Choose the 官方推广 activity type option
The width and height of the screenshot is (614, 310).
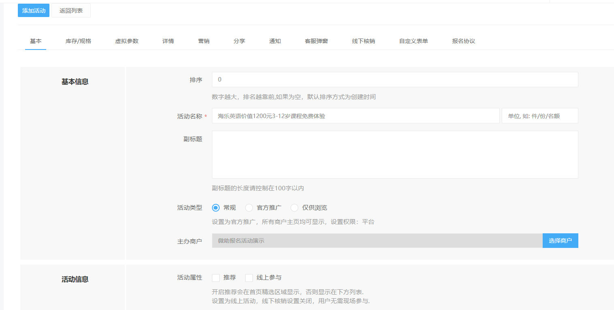click(x=249, y=207)
